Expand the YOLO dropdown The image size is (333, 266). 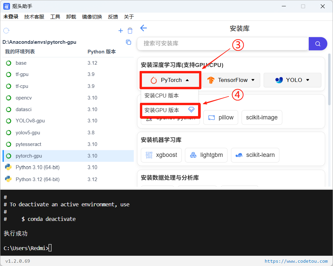pyautogui.click(x=308, y=80)
